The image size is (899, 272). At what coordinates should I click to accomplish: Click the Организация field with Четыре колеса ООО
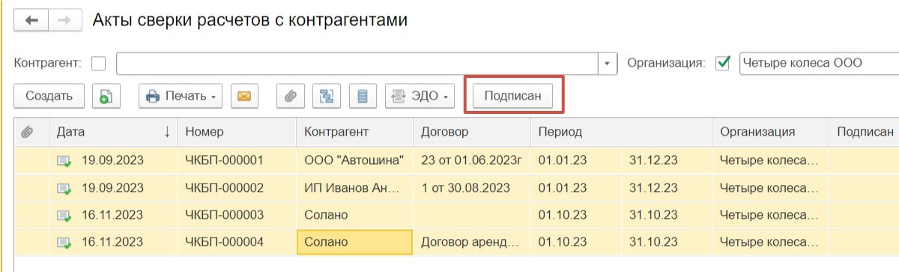click(x=818, y=64)
